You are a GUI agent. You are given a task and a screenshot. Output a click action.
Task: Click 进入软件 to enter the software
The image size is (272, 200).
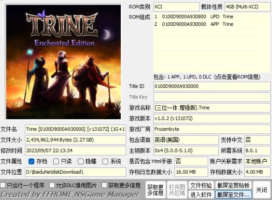coord(201,194)
